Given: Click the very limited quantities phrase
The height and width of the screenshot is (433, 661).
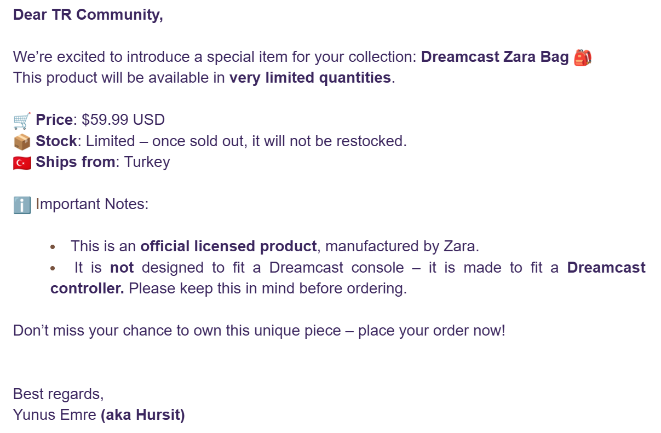Looking at the screenshot, I should tap(310, 78).
